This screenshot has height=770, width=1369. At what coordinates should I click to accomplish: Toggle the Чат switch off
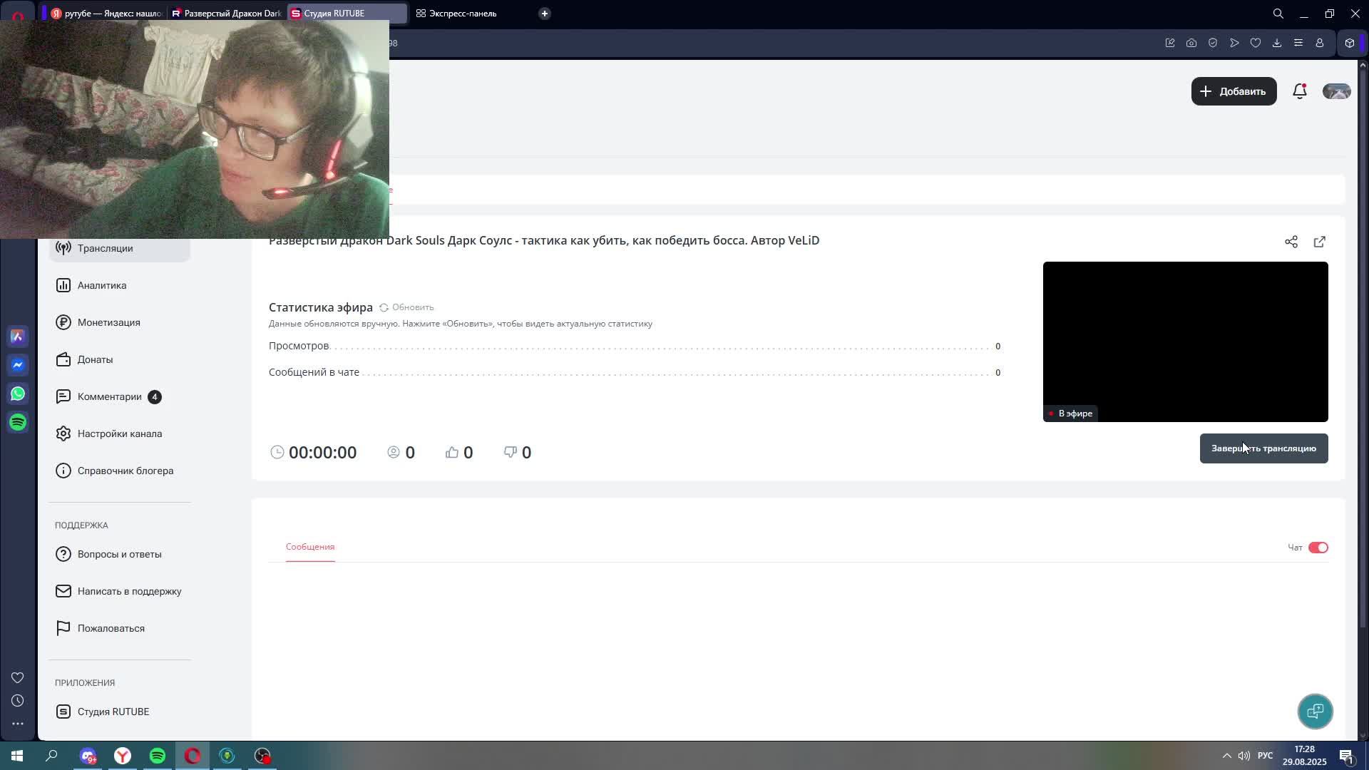[x=1318, y=548]
